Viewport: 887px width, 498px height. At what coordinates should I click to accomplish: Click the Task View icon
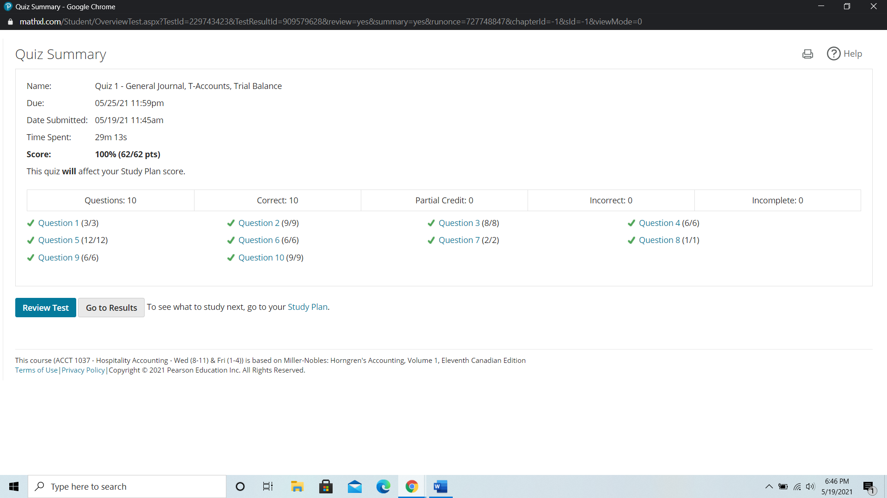tap(268, 486)
